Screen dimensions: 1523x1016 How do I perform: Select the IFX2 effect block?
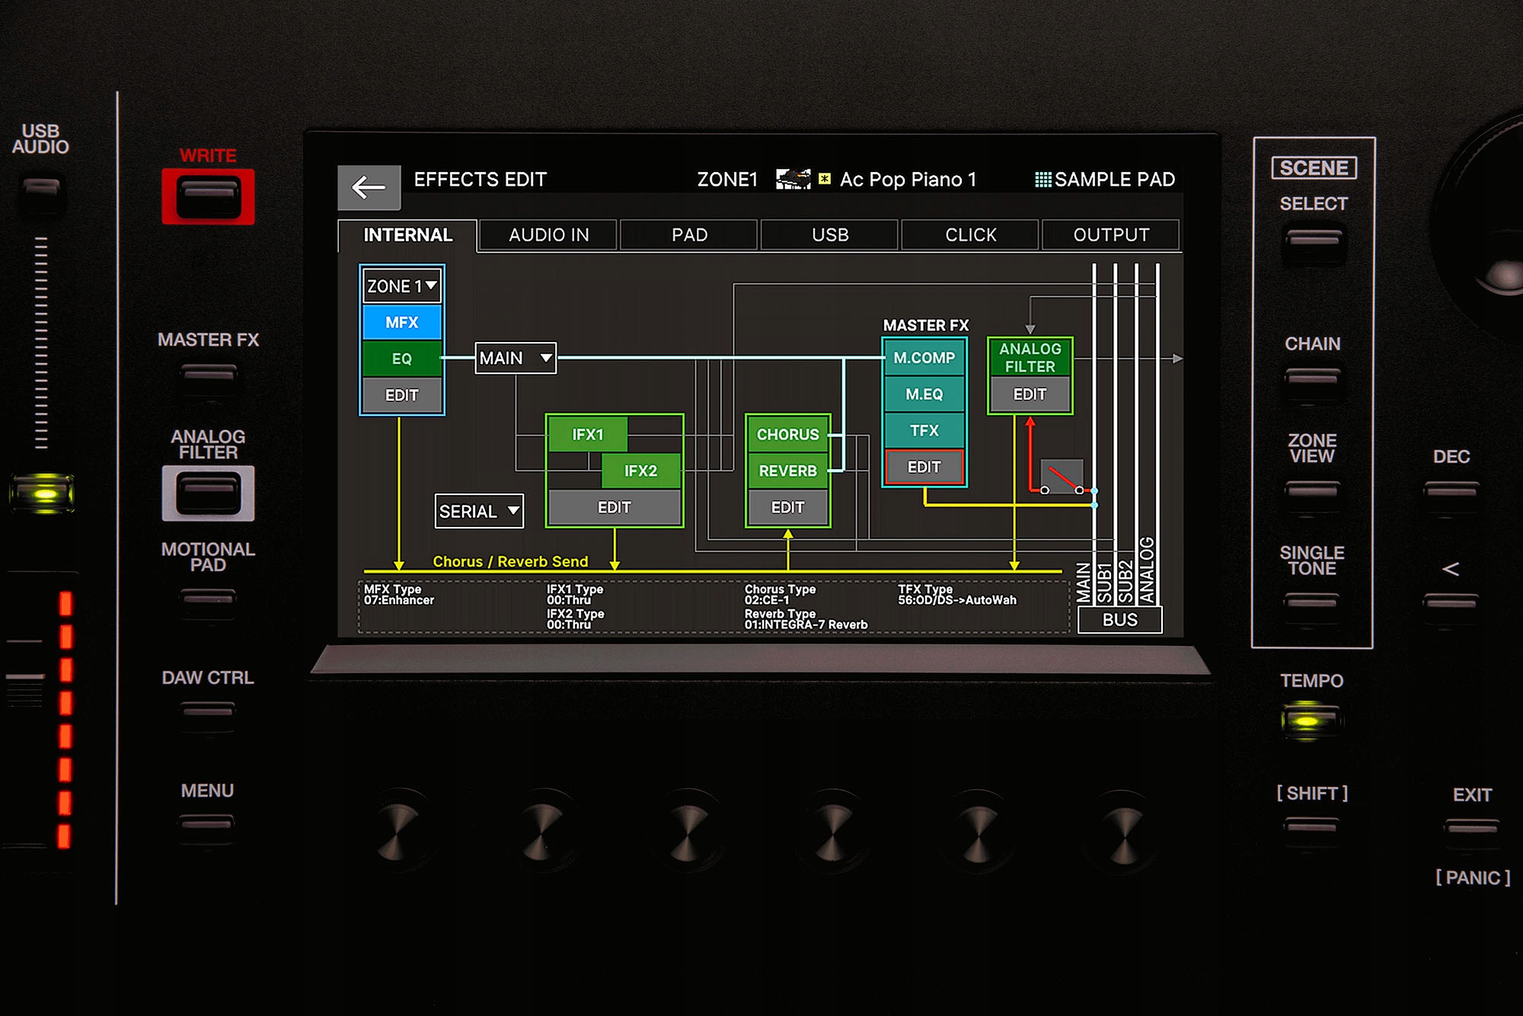click(x=640, y=471)
